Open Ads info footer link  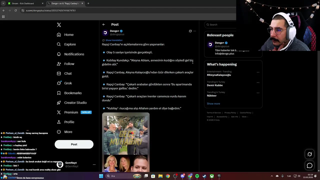pyautogui.click(x=234, y=117)
